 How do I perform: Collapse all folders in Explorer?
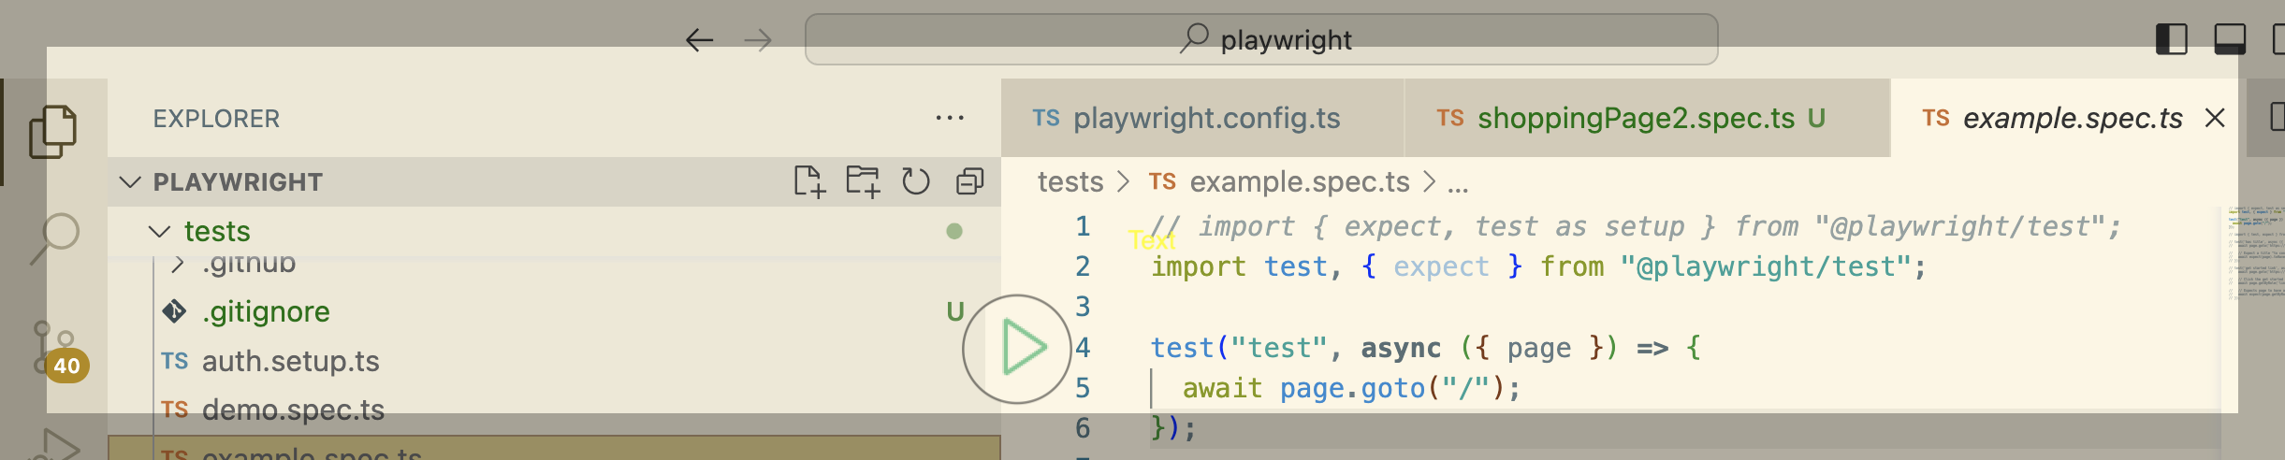[969, 181]
